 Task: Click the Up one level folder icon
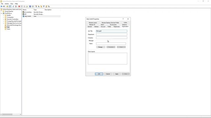point(7,7)
